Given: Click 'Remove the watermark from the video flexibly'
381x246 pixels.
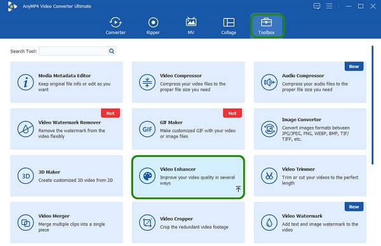Looking at the screenshot, I should [72, 133].
